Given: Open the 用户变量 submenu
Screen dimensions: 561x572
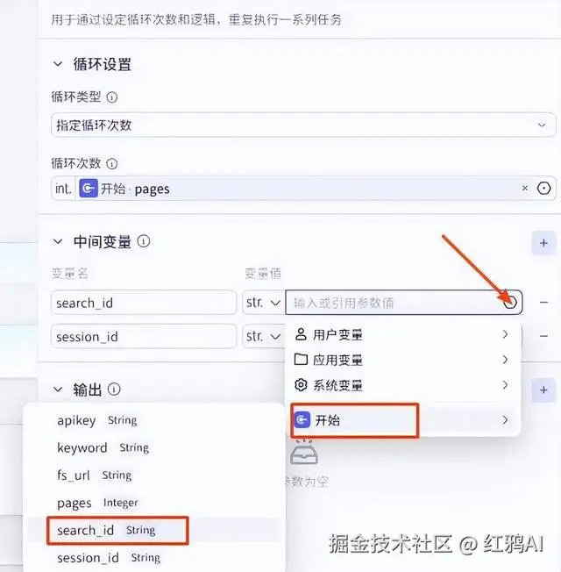Looking at the screenshot, I should tap(402, 334).
